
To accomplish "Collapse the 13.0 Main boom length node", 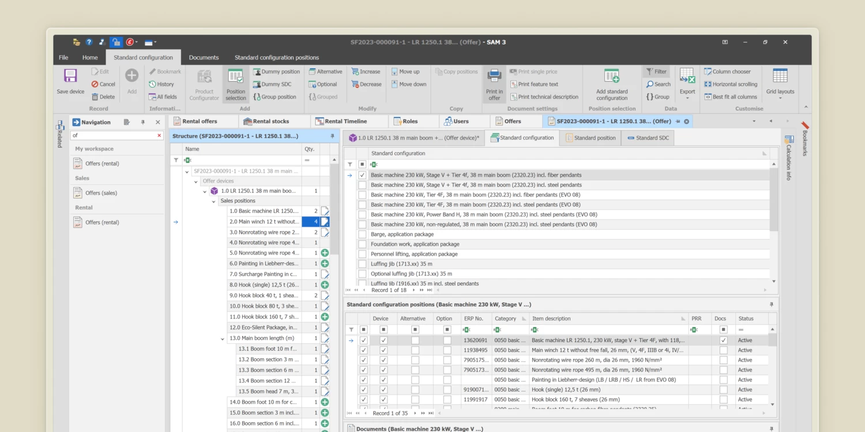I will 222,339.
